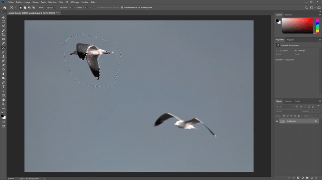322x180 pixels.
Task: Open the Fichier menu
Action: [x=10, y=2]
